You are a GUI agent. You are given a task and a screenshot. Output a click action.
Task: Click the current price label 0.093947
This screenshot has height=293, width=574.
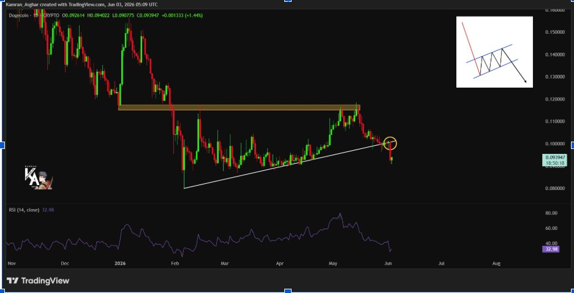[x=556, y=158]
